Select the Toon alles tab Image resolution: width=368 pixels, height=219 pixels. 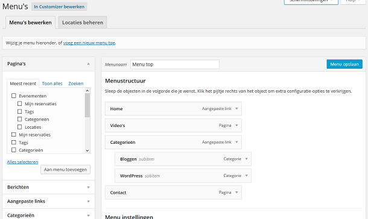pos(52,84)
